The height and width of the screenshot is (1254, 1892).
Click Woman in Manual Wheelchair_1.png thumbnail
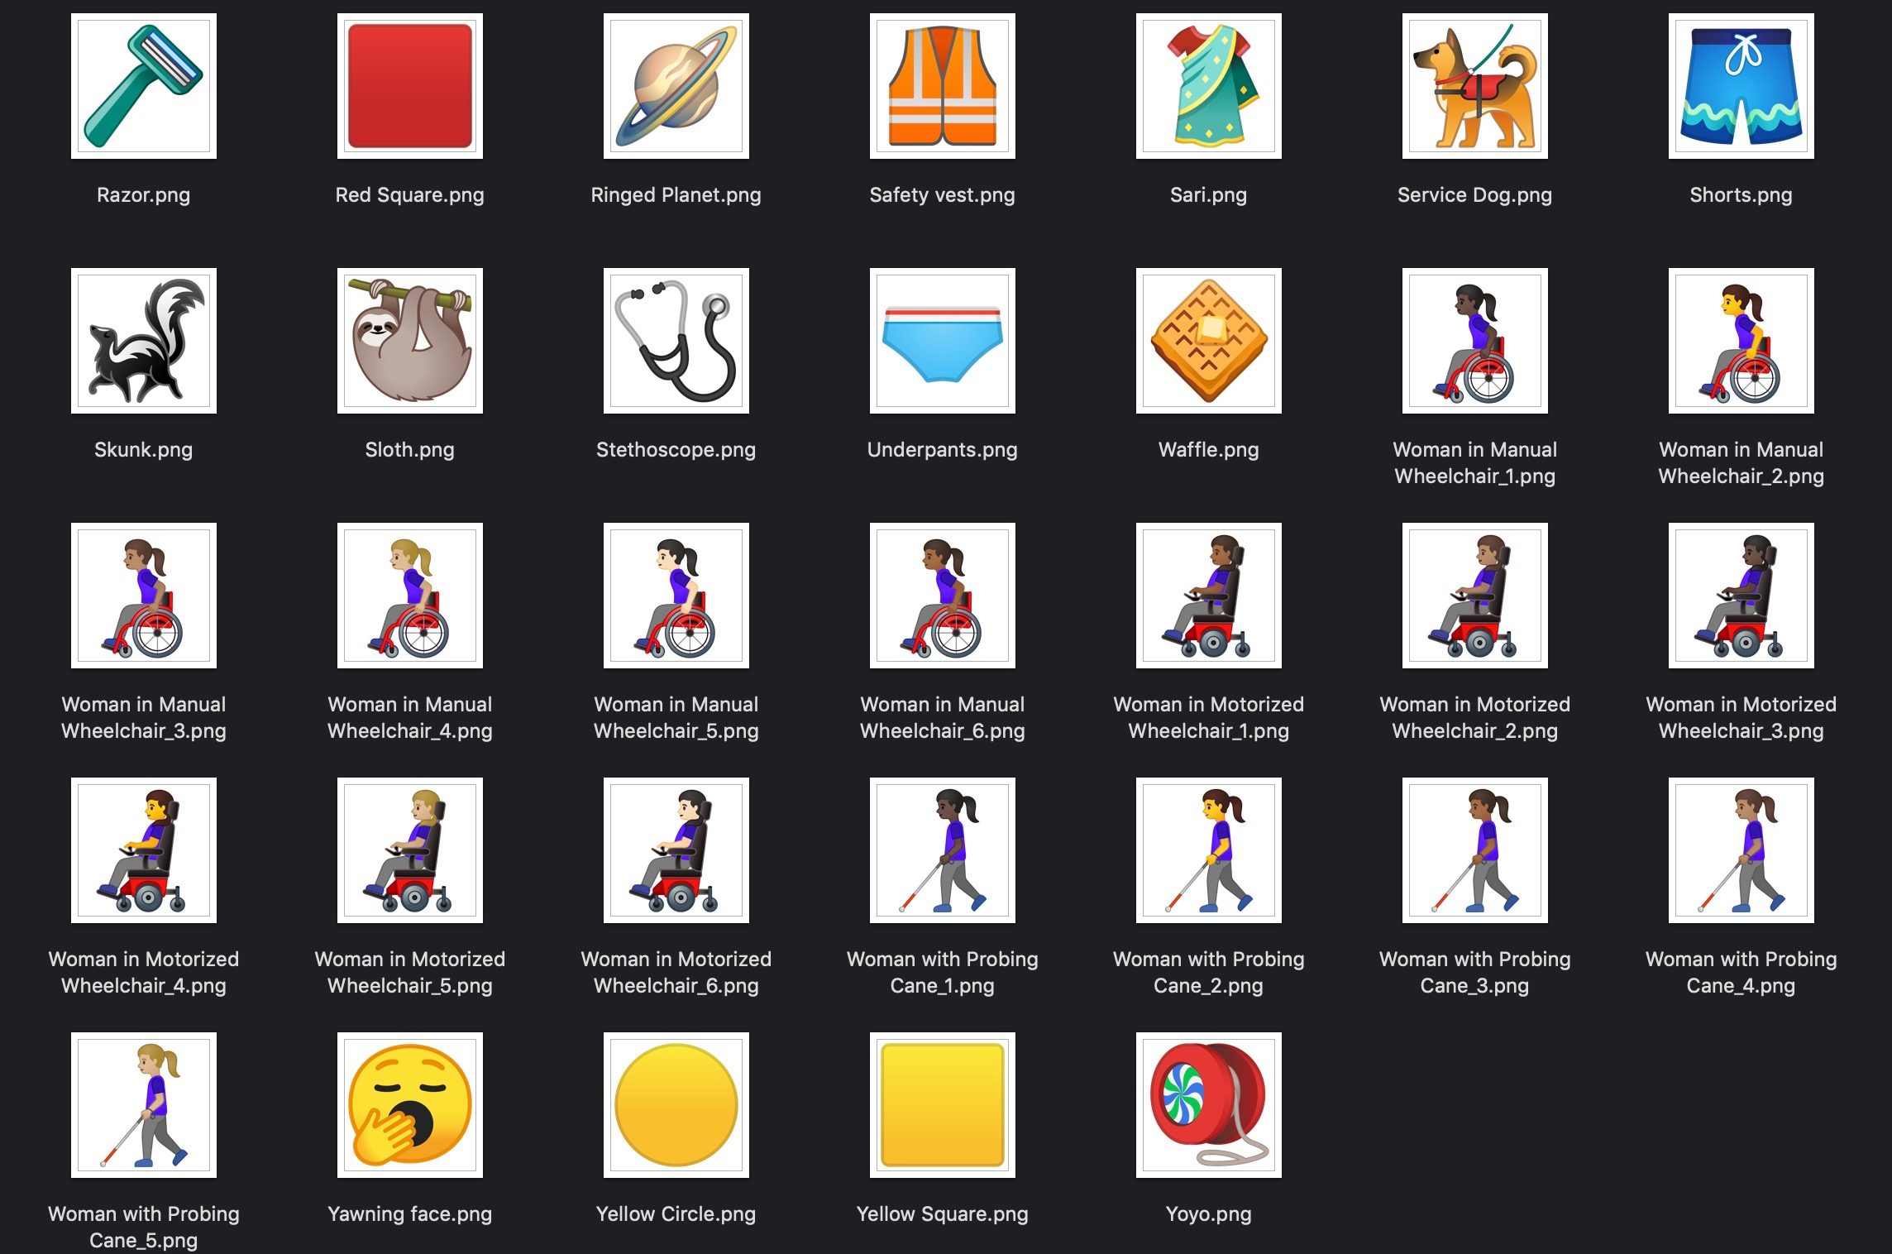(x=1474, y=341)
